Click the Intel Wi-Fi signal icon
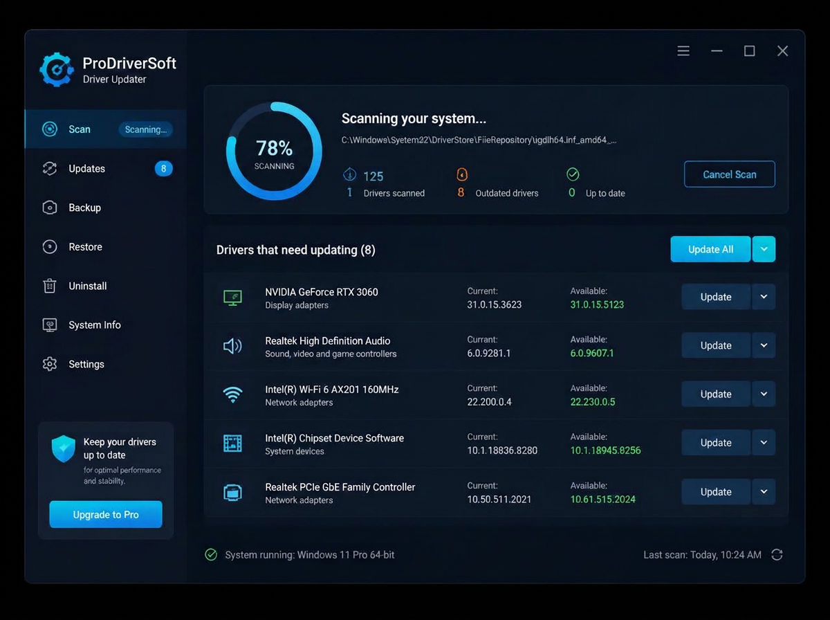 [x=232, y=395]
